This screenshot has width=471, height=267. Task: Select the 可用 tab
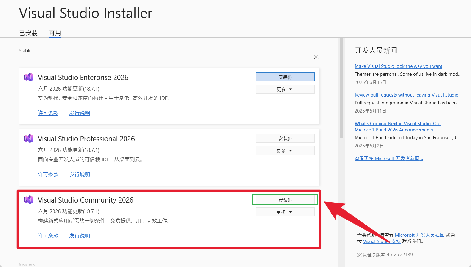point(55,33)
